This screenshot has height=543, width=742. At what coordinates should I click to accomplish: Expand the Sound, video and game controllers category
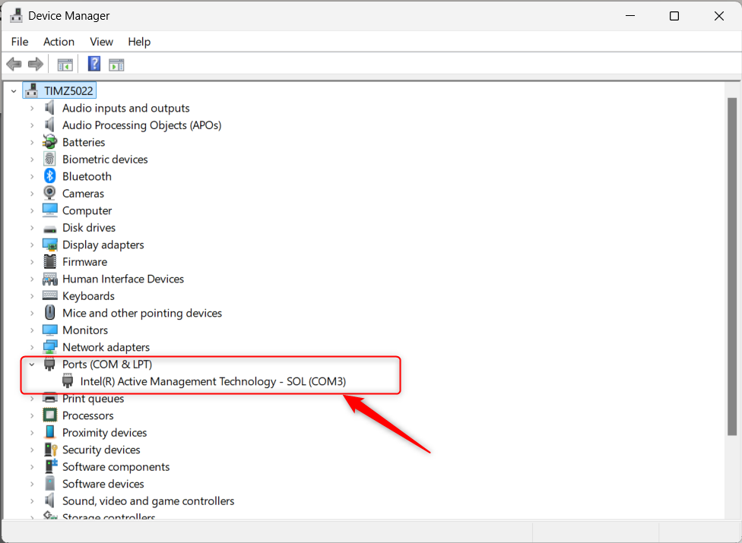tap(31, 500)
